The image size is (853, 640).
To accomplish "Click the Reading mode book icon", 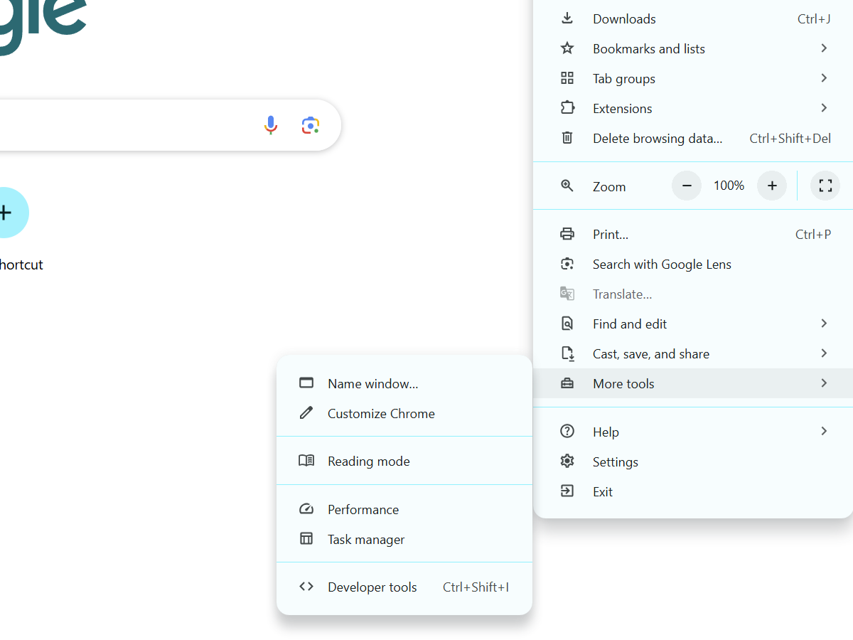I will tap(306, 461).
